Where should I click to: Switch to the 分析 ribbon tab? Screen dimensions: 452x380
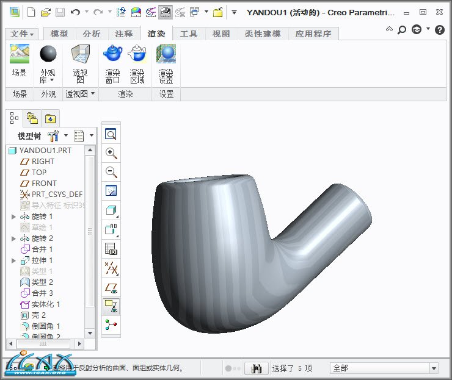pyautogui.click(x=92, y=34)
